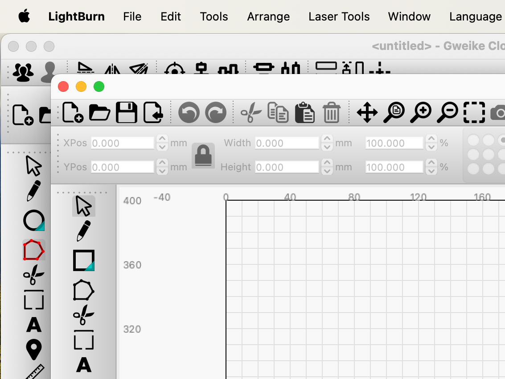Toggle the aspect ratio lock
This screenshot has width=505, height=379.
[x=203, y=155]
